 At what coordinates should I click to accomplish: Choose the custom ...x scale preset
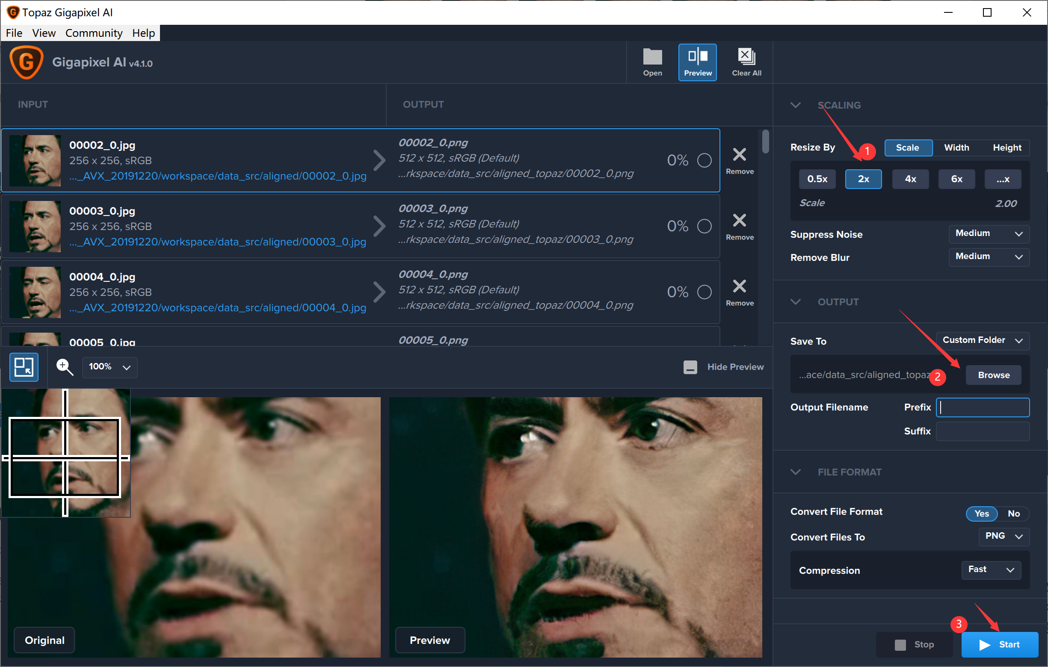click(1003, 179)
